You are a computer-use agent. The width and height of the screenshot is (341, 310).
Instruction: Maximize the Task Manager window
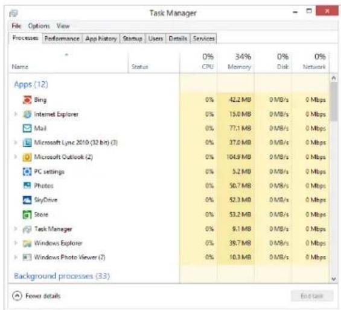309,11
